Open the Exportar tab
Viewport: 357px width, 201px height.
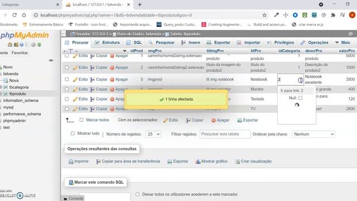(218, 42)
